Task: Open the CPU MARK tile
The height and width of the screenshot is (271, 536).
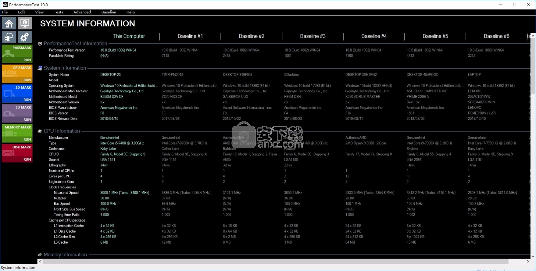Action: pyautogui.click(x=17, y=74)
